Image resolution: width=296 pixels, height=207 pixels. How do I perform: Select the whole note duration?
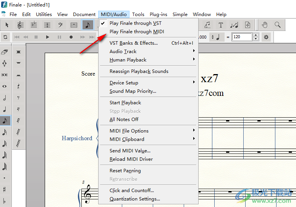5,86
